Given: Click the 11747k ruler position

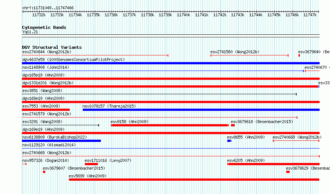Looking at the screenshot, I should [x=310, y=15].
